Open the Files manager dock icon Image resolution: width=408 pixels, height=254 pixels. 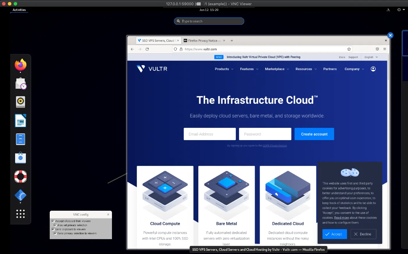point(20,139)
